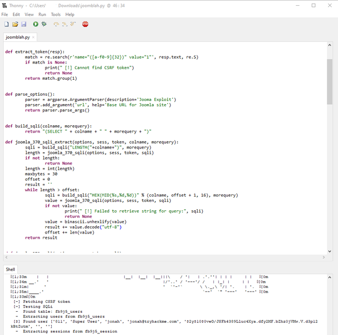Click 'print(" [!] Cannot find CSRF token")' line
The image size is (338, 335).
pyautogui.click(x=89, y=68)
